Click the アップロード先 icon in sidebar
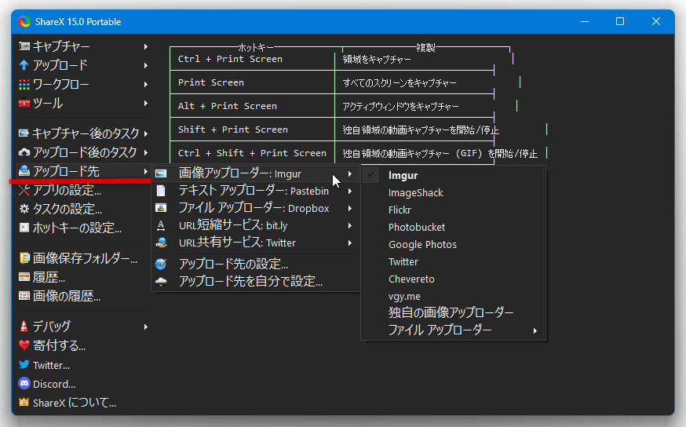 tap(24, 171)
